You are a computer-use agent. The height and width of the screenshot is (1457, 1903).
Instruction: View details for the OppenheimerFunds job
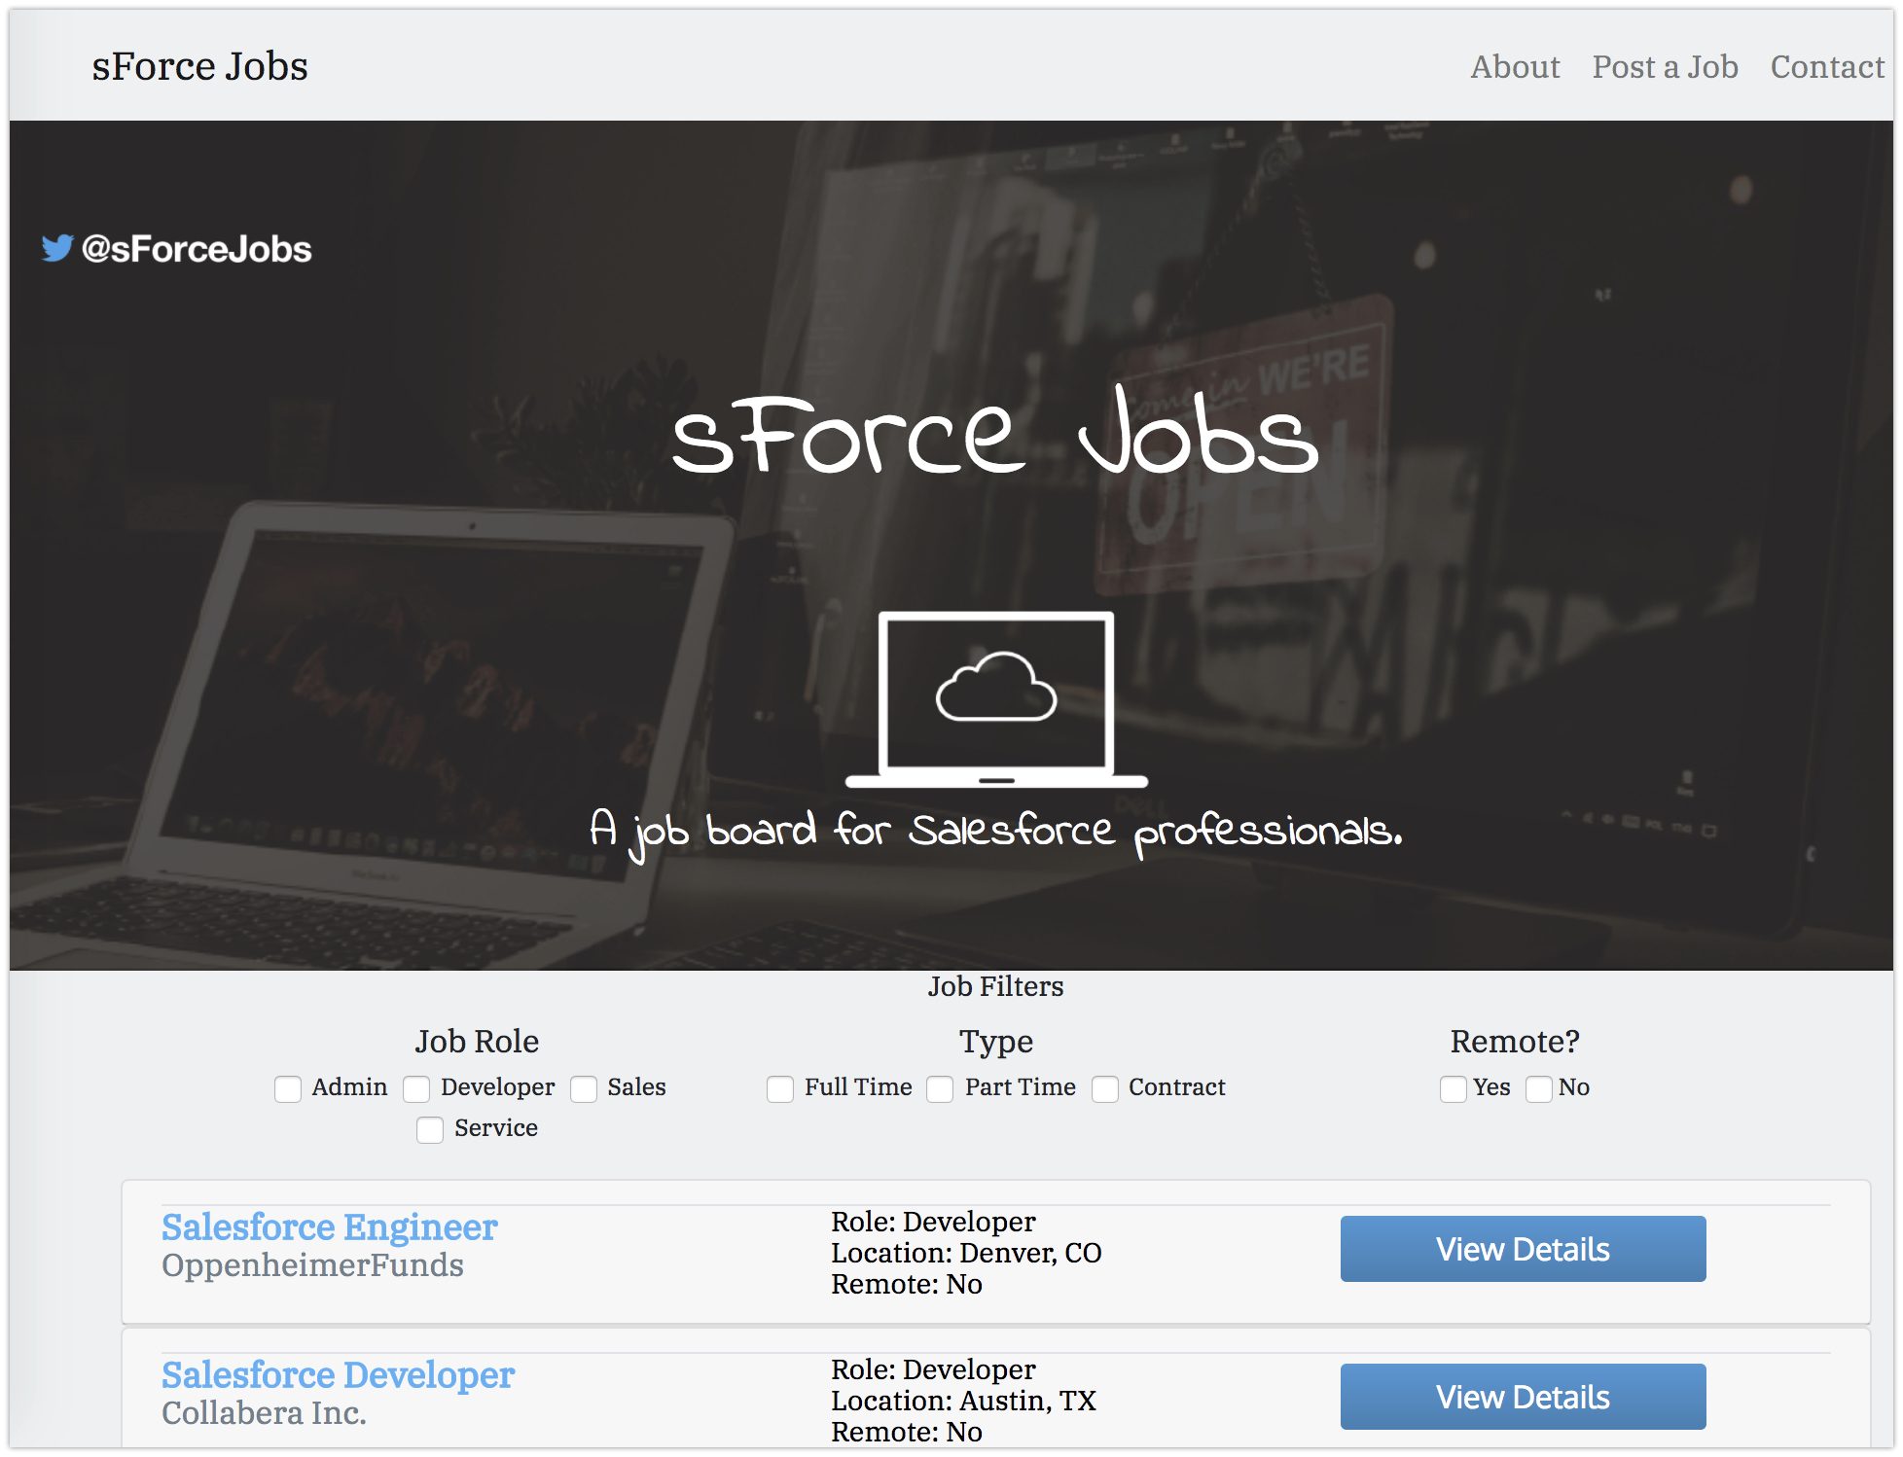(1523, 1249)
